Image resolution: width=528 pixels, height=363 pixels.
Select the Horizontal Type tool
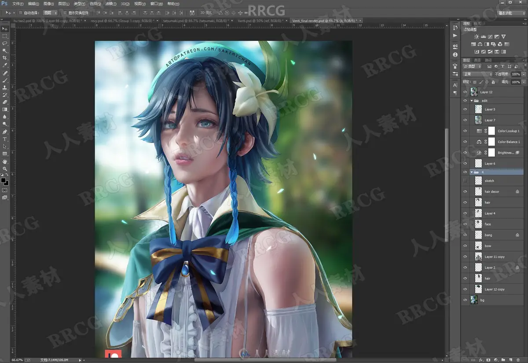click(5, 139)
